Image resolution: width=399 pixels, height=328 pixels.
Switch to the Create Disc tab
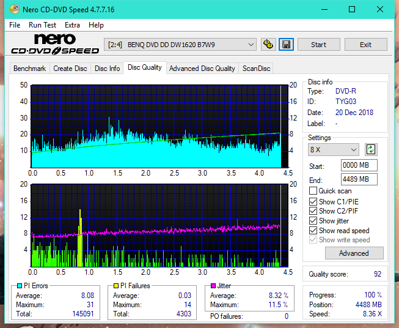click(70, 69)
